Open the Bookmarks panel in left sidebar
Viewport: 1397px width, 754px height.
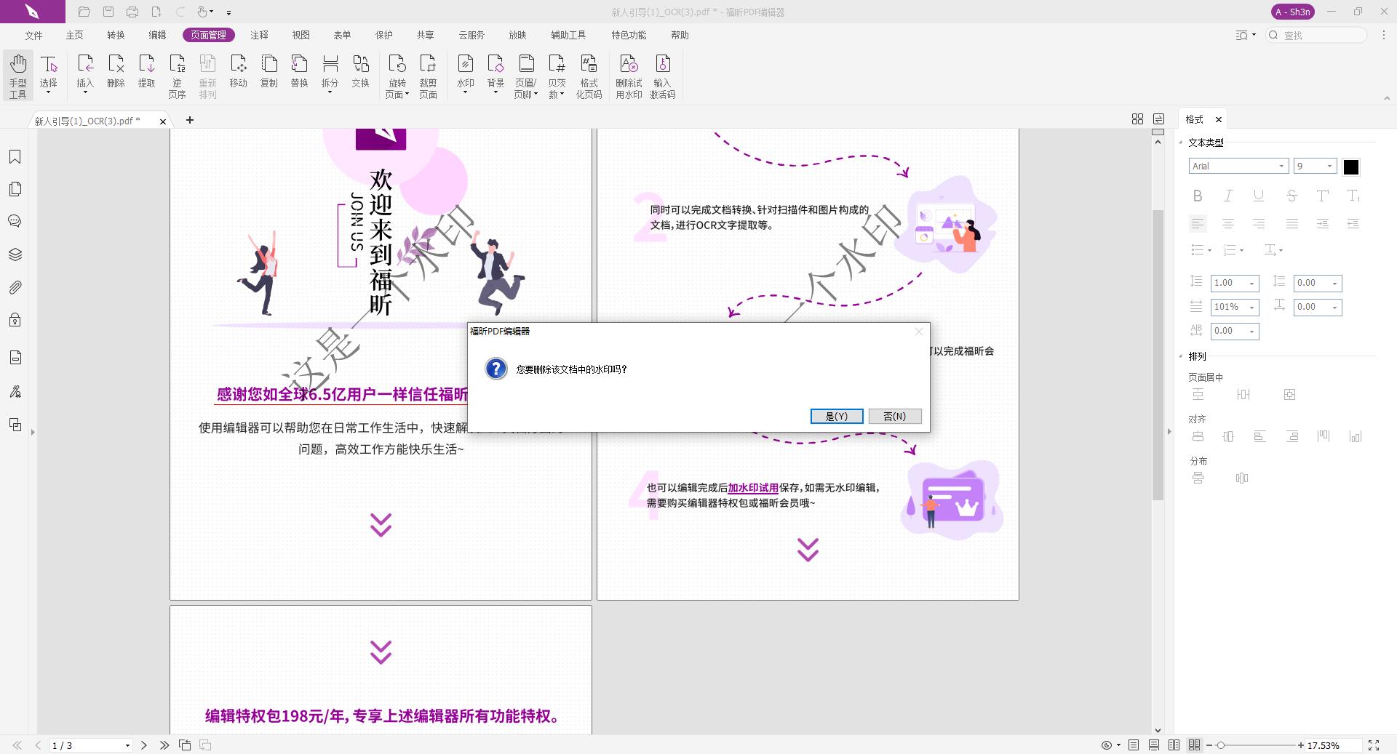pyautogui.click(x=15, y=156)
